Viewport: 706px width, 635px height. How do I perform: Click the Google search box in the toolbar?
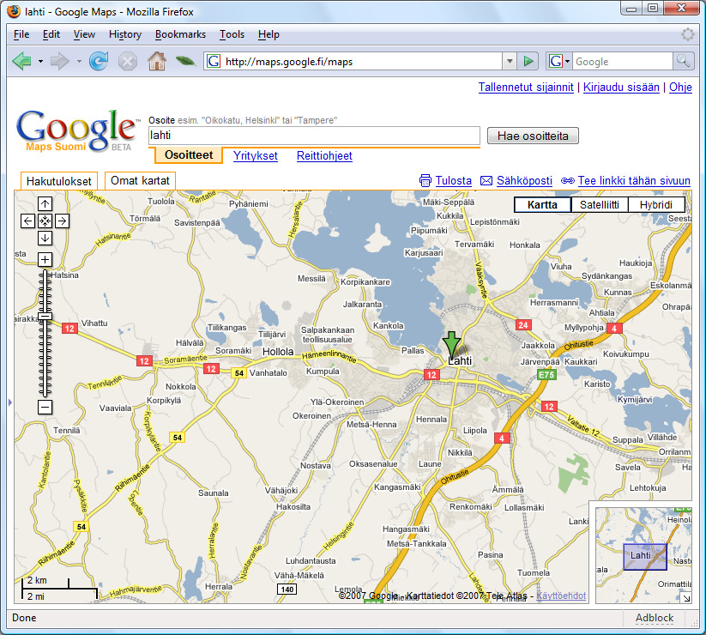click(623, 61)
